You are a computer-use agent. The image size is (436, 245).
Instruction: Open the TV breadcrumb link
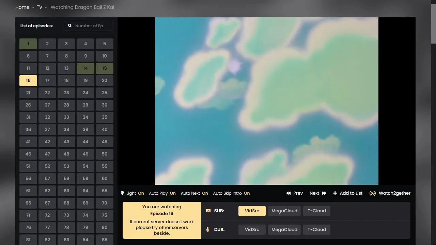(x=40, y=7)
